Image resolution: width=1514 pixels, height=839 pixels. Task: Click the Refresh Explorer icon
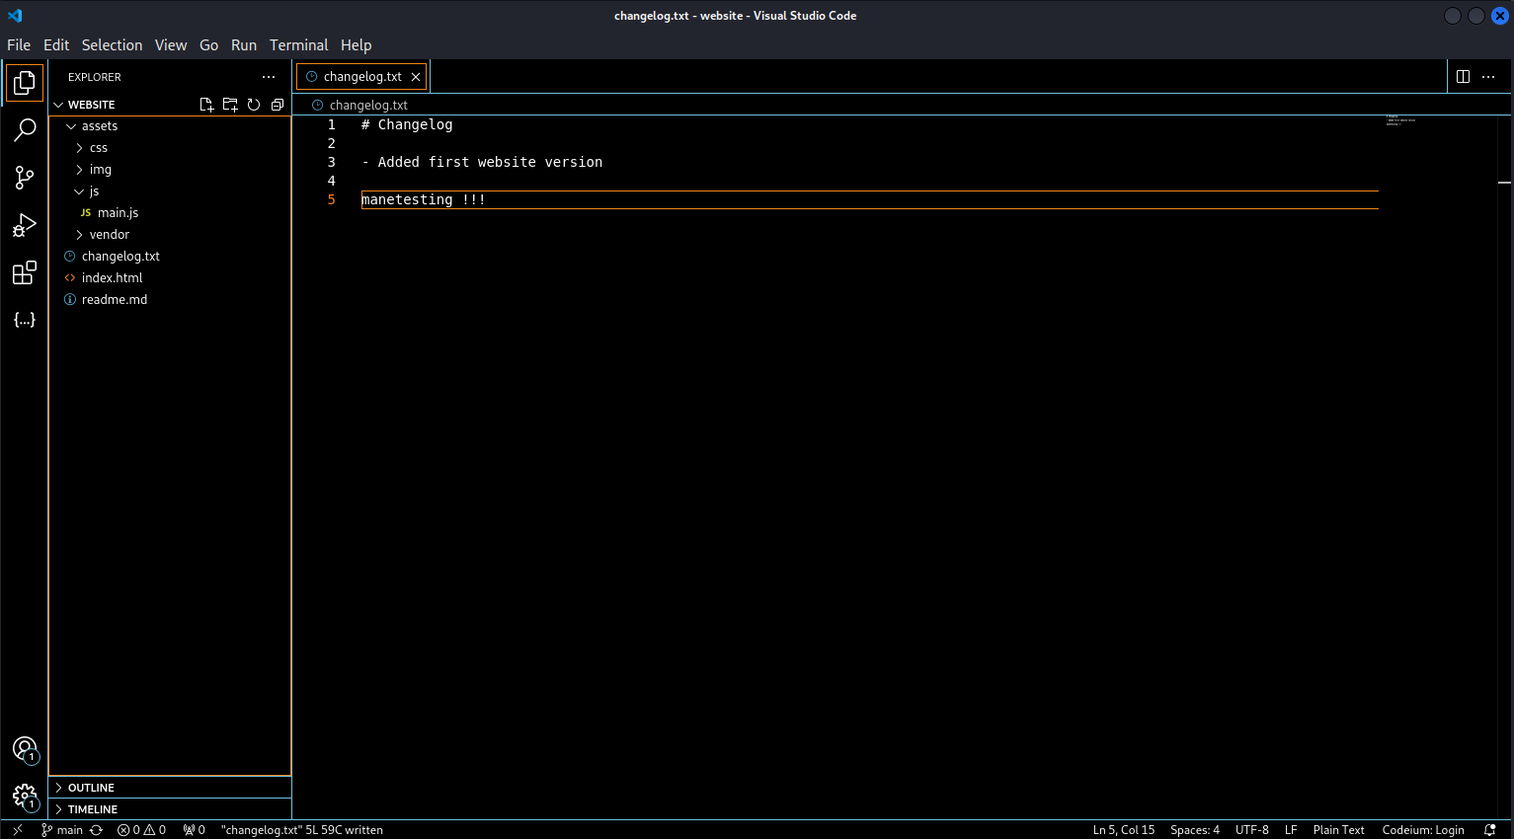point(254,104)
